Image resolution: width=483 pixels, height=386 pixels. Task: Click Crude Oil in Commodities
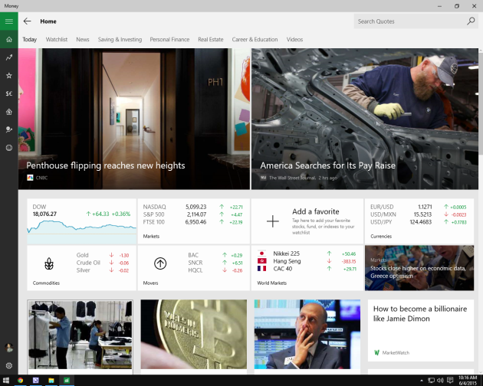[103, 263]
